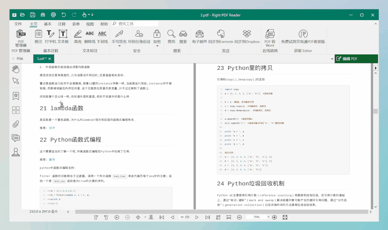This screenshot has height=230, width=388.
Task: Zoom out with the minus button
Action: click(x=239, y=217)
